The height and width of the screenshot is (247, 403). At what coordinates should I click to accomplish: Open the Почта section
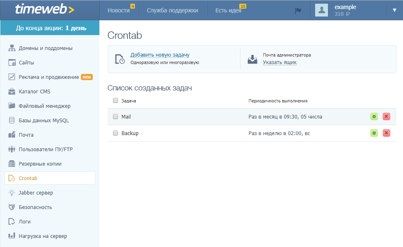point(29,135)
